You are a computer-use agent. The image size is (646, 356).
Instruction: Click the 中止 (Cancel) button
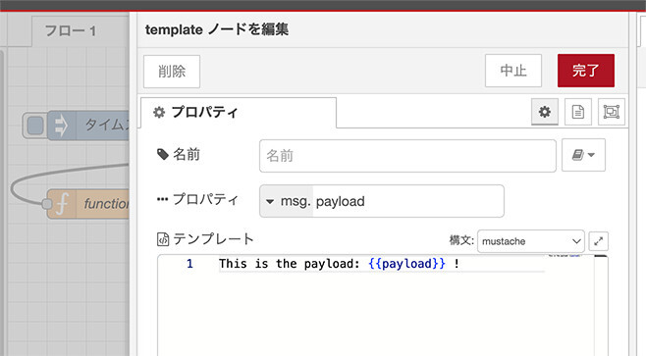coord(513,71)
